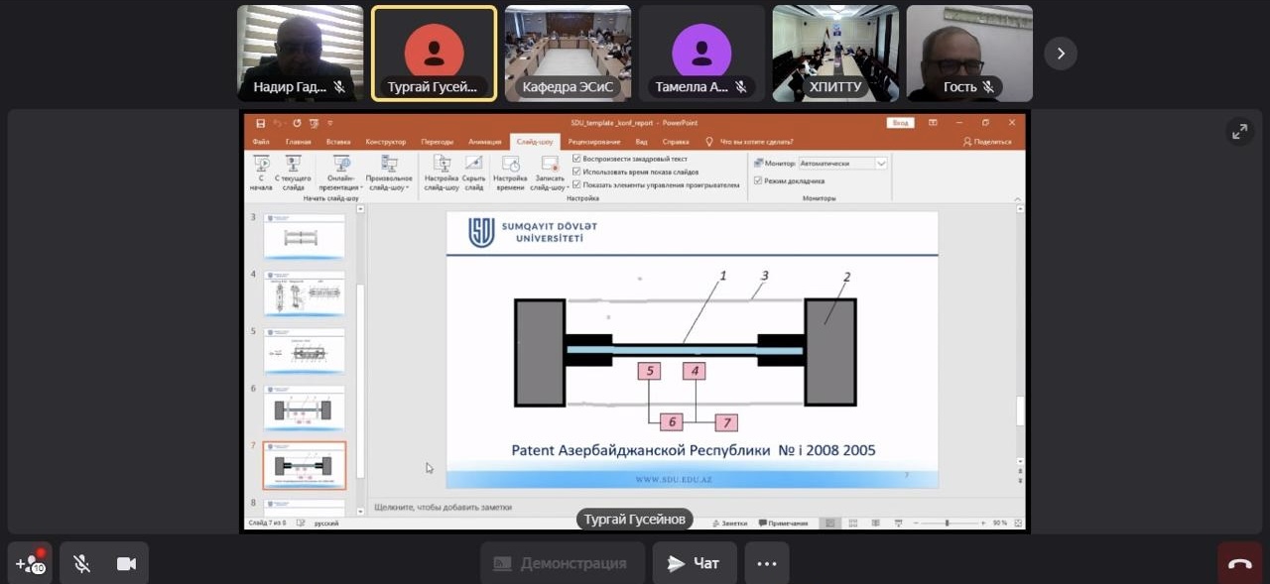Start slideshow from the beginning (С начала)
1270x584 pixels.
[261, 166]
